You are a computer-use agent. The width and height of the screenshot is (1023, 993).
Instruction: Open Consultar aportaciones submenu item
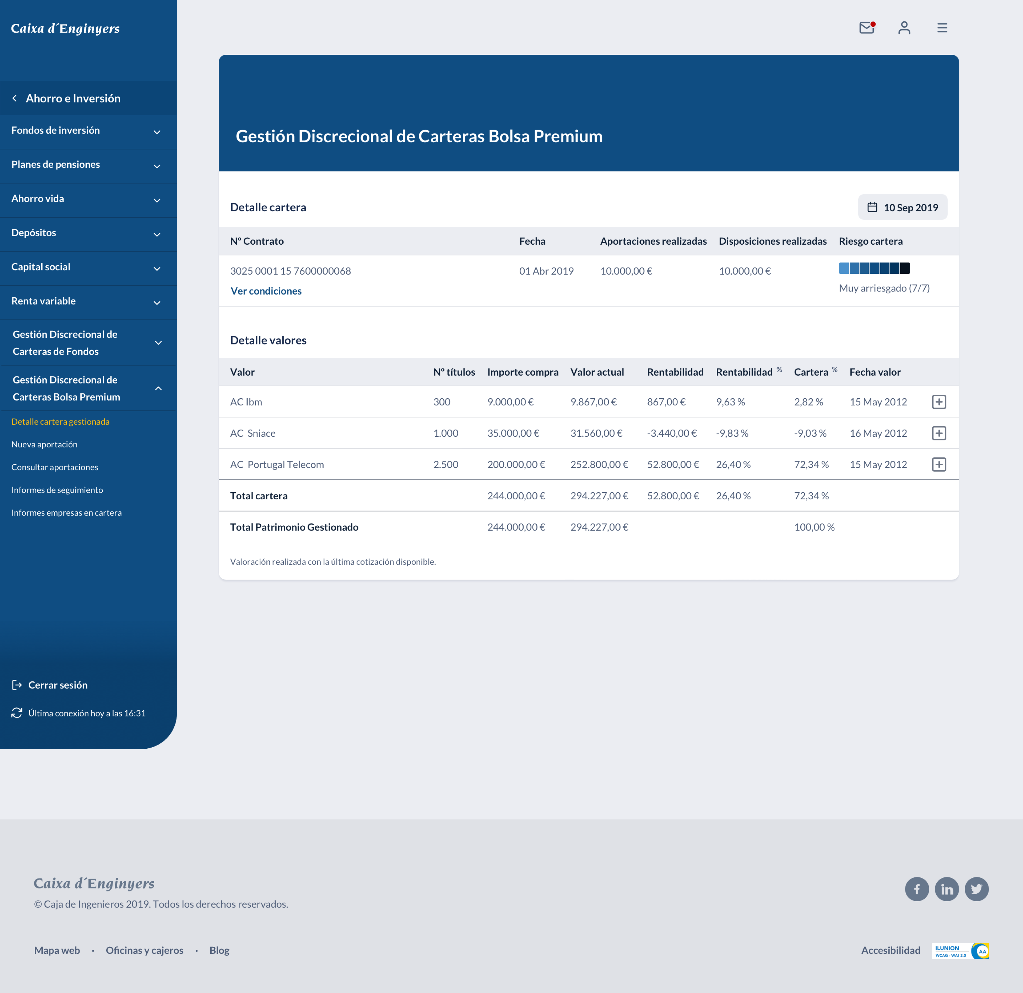click(x=55, y=467)
